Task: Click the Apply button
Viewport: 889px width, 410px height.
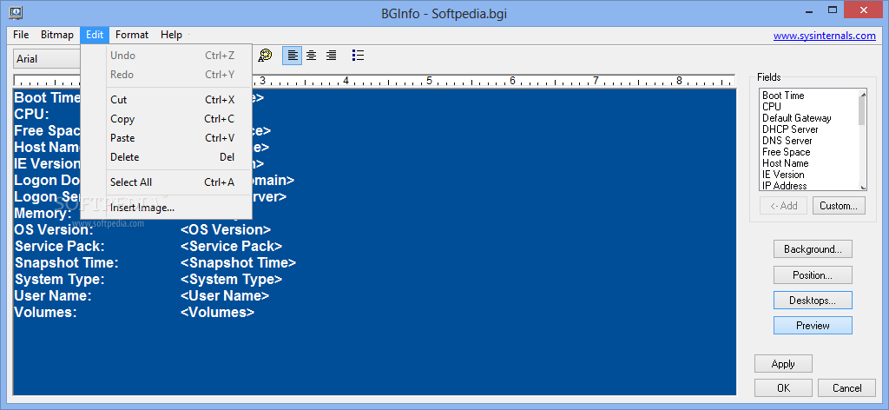Action: pos(783,363)
